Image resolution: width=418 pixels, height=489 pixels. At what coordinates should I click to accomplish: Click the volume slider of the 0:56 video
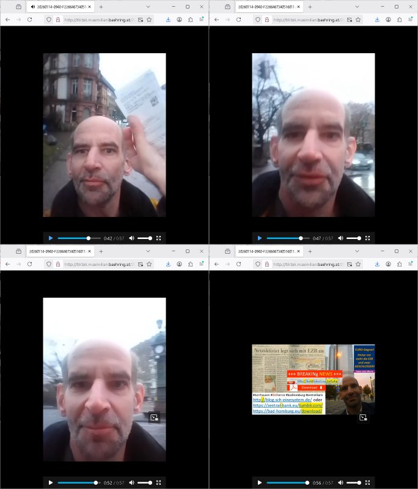[353, 482]
